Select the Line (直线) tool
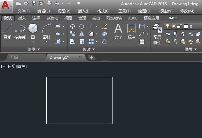The width and height of the screenshot is (202, 138). pos(7,32)
